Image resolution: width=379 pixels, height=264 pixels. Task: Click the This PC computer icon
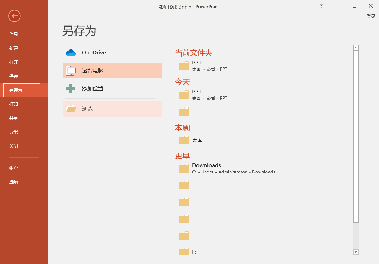tap(71, 71)
